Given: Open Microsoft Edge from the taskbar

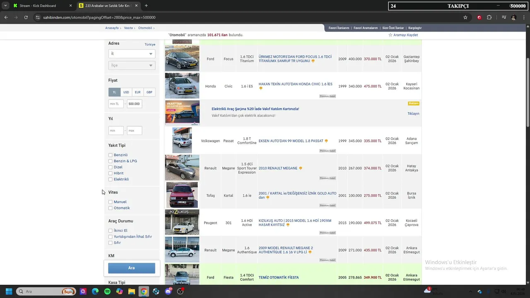Looking at the screenshot, I should pos(95,291).
